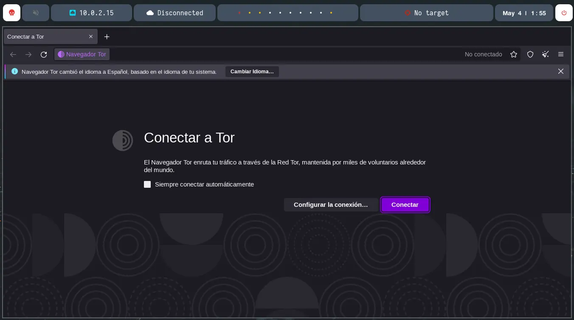Image resolution: width=574 pixels, height=320 pixels.
Task: Click the Conectar a Tor heading
Action: [x=189, y=138]
